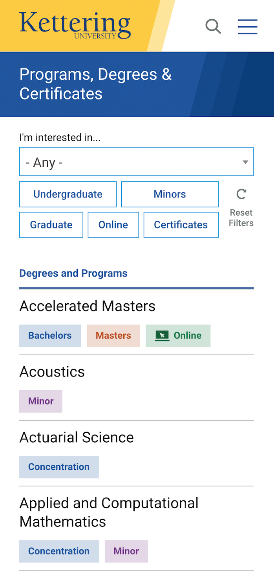Switch to the Degrees and Programs tab
Screen dimensions: 274x576
pos(73,273)
